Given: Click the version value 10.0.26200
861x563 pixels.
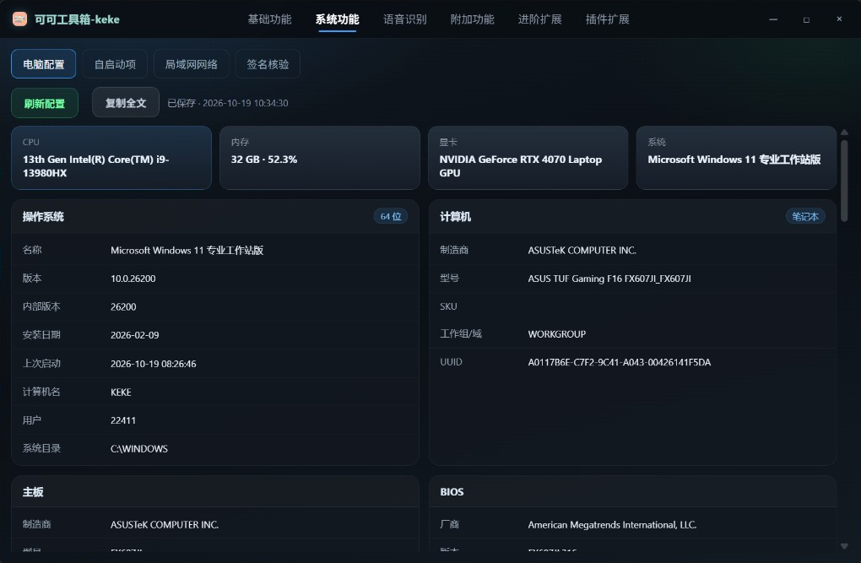Looking at the screenshot, I should (x=133, y=279).
